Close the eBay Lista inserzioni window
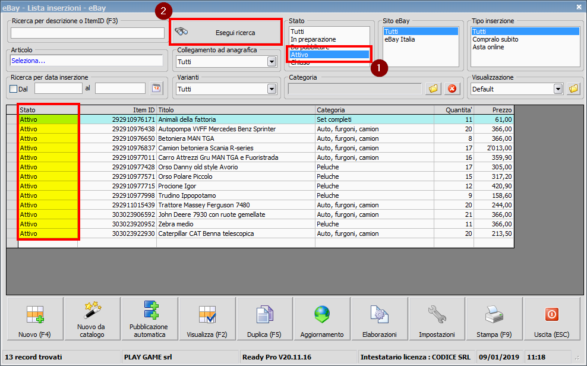This screenshot has width=587, height=366. pos(579,7)
